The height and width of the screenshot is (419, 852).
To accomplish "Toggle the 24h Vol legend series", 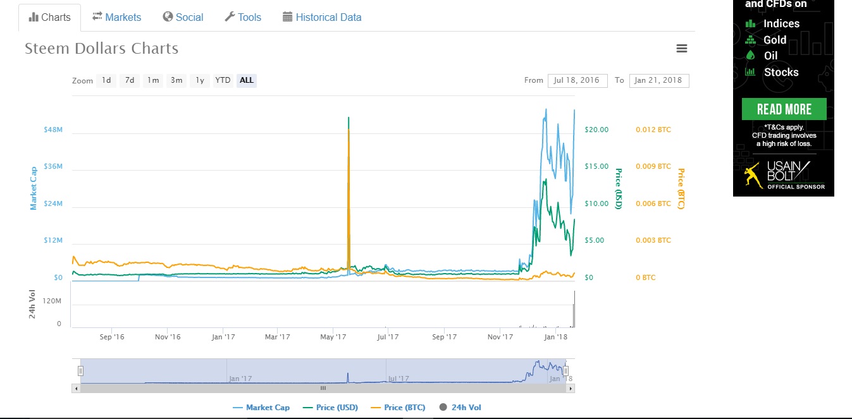I will pyautogui.click(x=460, y=408).
